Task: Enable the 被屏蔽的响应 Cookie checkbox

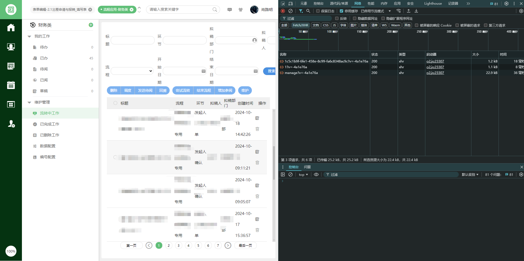Action: coord(417,25)
